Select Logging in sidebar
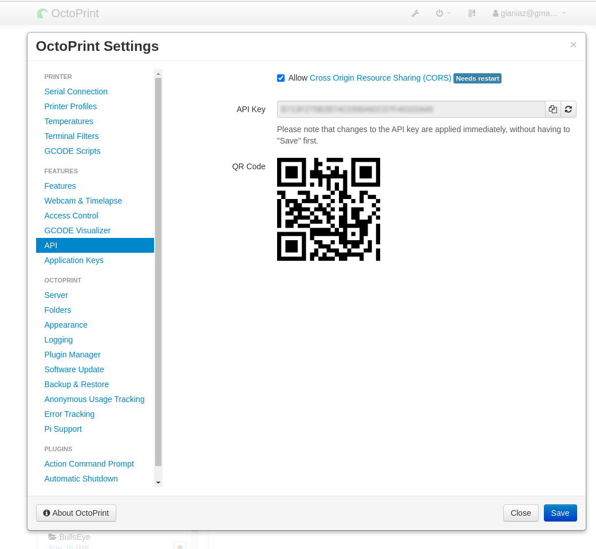Image resolution: width=596 pixels, height=549 pixels. (58, 340)
